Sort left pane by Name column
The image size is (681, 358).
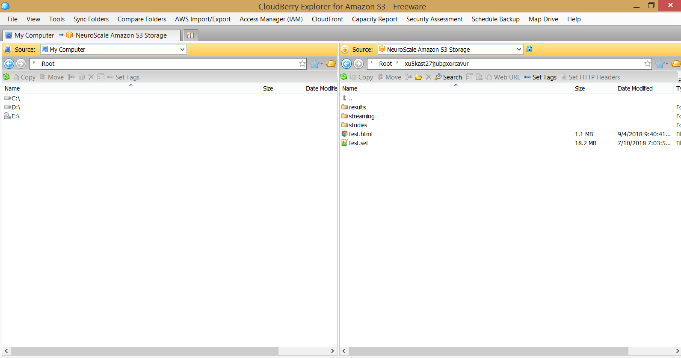(x=131, y=88)
